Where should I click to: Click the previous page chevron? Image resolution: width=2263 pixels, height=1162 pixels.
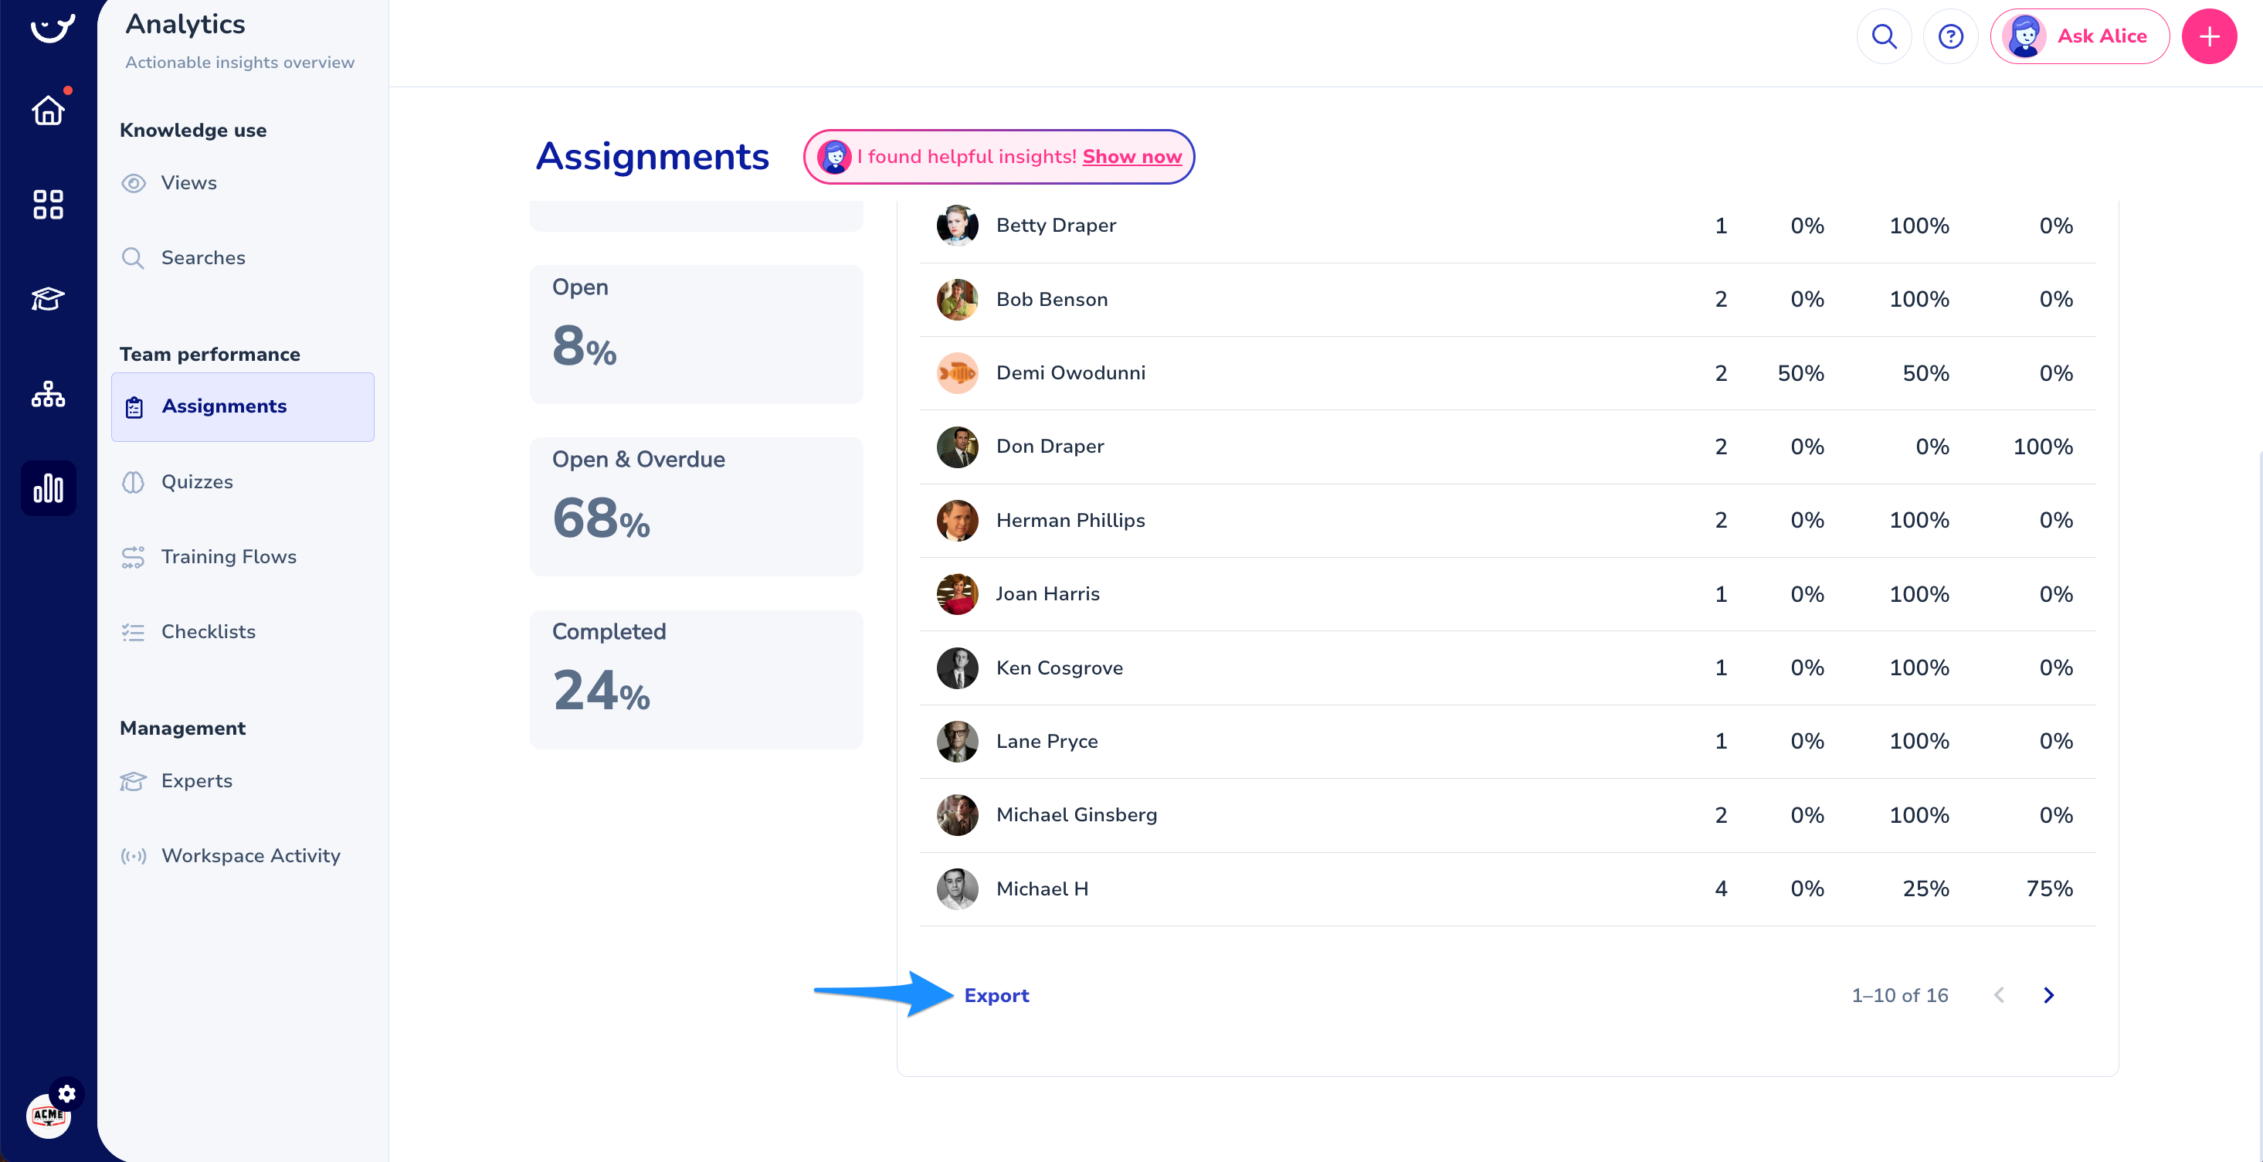(x=2000, y=995)
